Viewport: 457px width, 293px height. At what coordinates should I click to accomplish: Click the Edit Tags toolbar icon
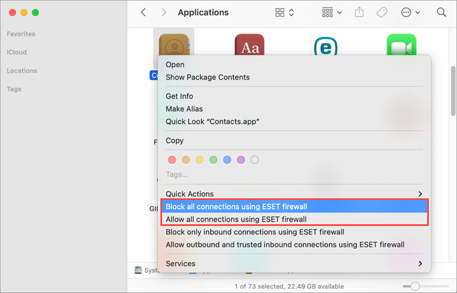(x=382, y=12)
